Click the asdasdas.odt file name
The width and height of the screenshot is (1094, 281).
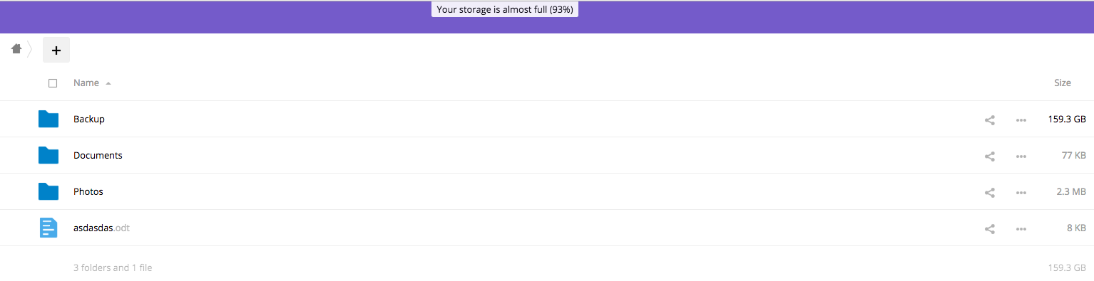point(101,228)
